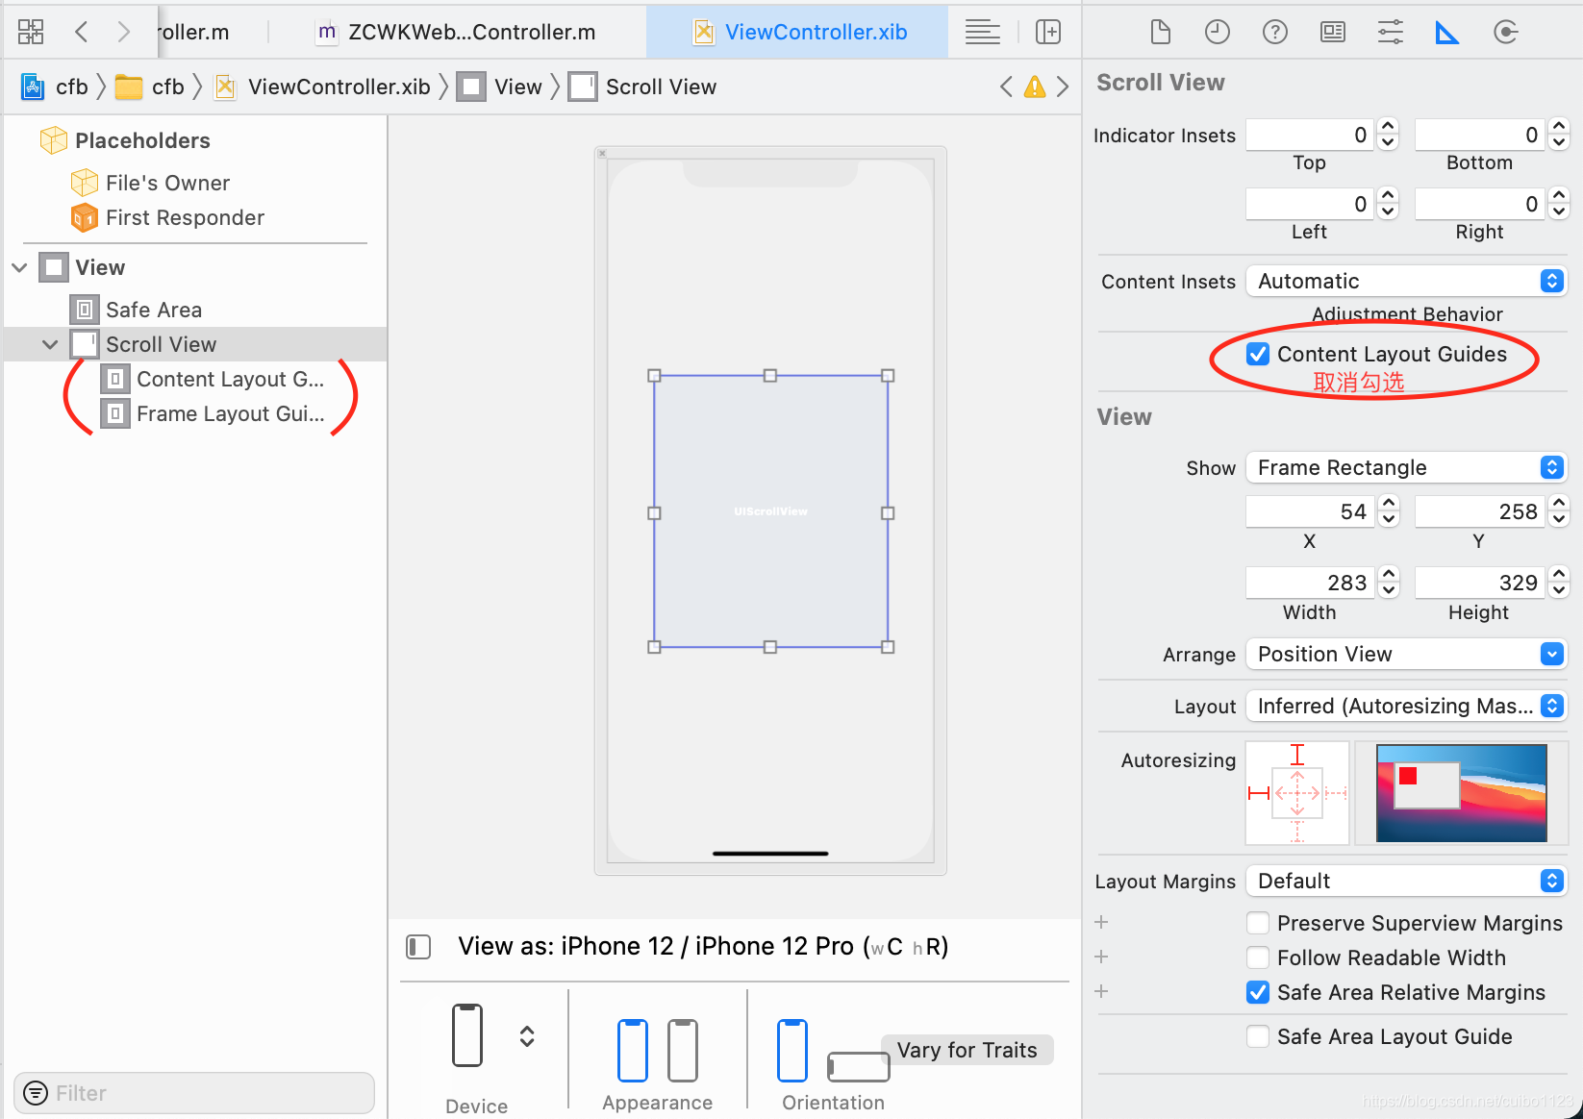The image size is (1583, 1119).
Task: Collapse the Scroll View tree node
Action: tap(50, 344)
